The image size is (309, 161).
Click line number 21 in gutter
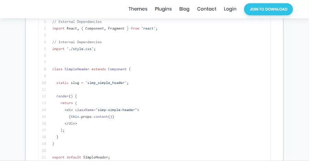click(x=44, y=157)
